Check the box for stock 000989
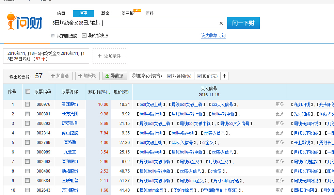 (27, 152)
